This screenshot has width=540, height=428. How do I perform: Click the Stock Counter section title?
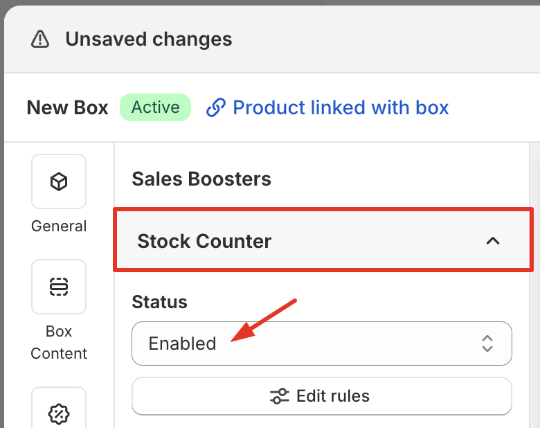coord(204,241)
